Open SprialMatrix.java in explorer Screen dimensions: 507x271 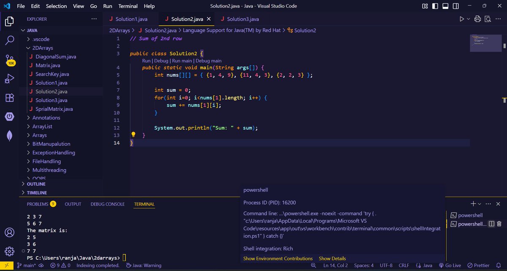[x=54, y=109]
